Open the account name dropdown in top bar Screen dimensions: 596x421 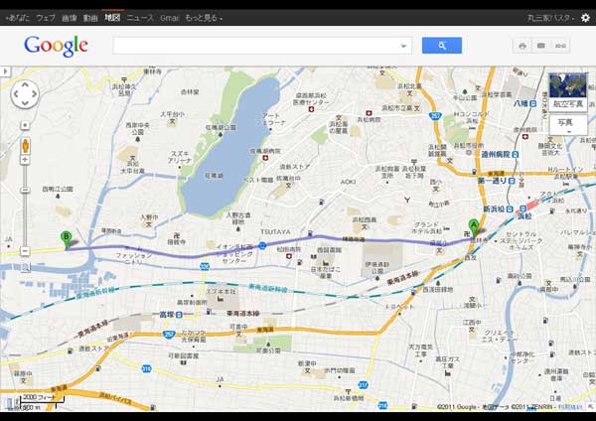[550, 18]
